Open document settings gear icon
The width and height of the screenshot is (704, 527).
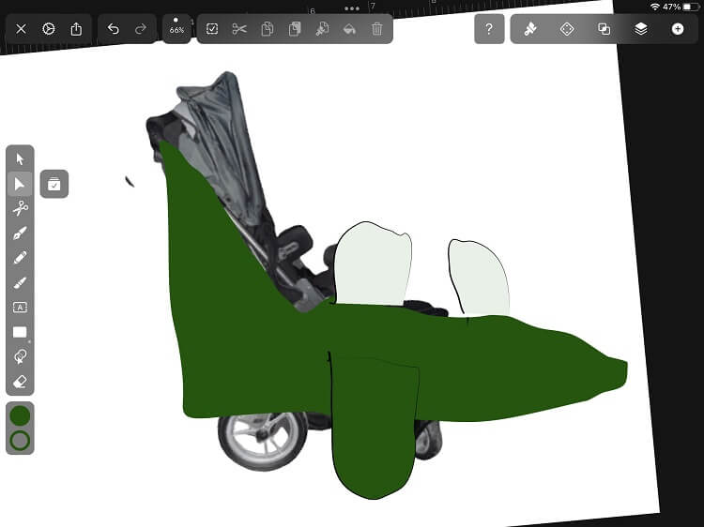click(49, 29)
